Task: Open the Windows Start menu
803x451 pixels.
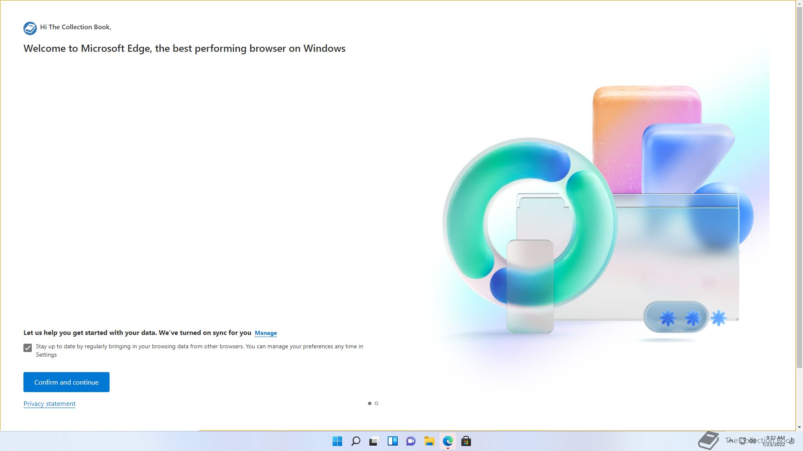Action: [337, 441]
